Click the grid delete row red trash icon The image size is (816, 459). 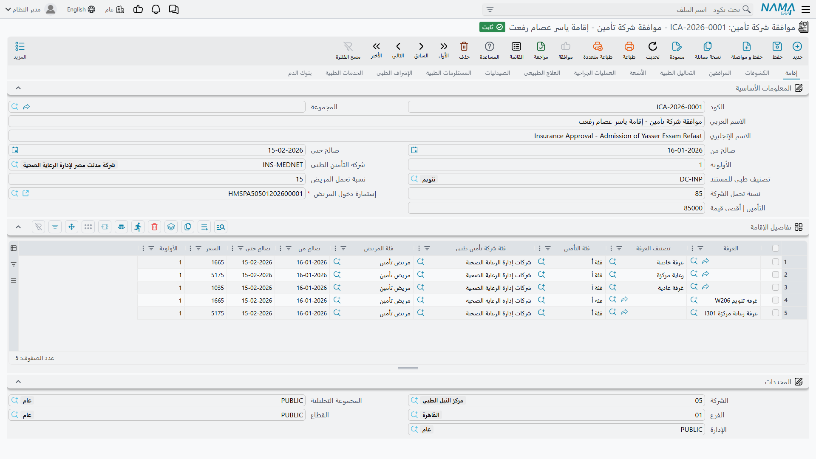[155, 227]
